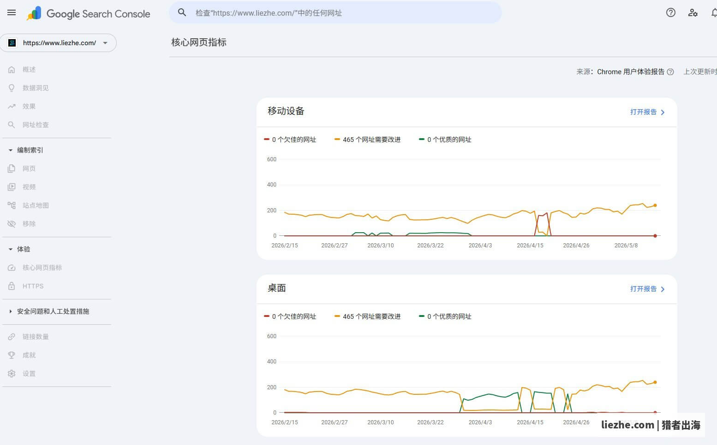Toggle desktop 0 个欠佳的网址 legend
Screen dimensions: 717x445
(290, 316)
